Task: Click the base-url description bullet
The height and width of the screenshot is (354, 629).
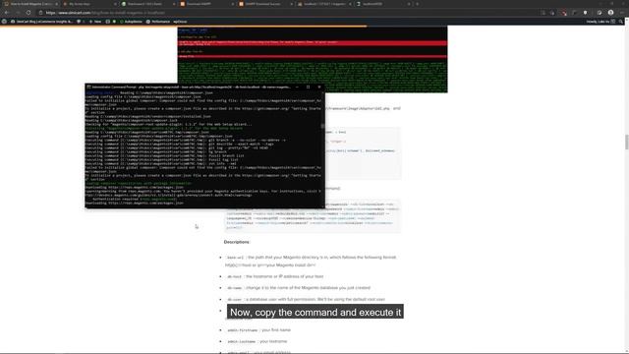Action: (x=312, y=262)
